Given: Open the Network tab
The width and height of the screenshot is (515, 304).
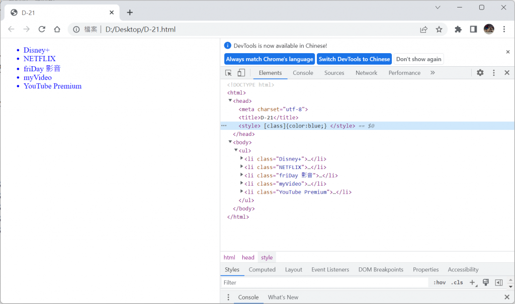Looking at the screenshot, I should [366, 73].
